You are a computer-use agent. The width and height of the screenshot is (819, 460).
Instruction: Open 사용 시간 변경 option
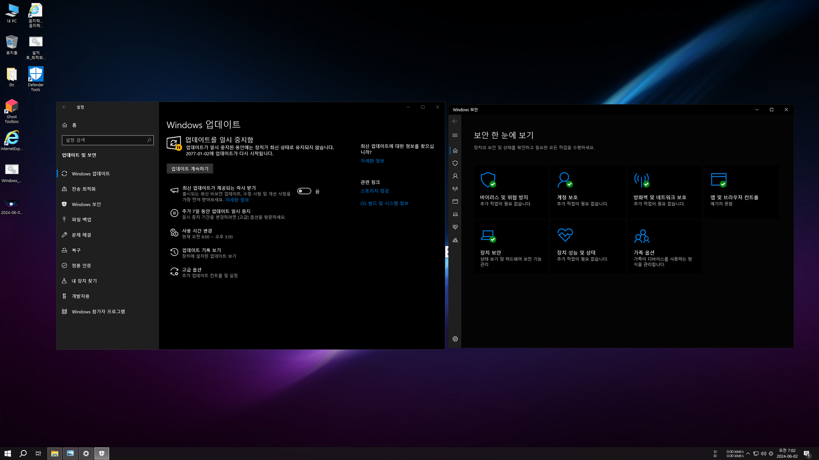(202, 234)
